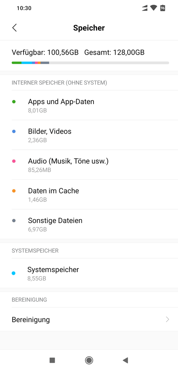Tap the recent apps square button
178x371 pixels.
click(x=52, y=360)
